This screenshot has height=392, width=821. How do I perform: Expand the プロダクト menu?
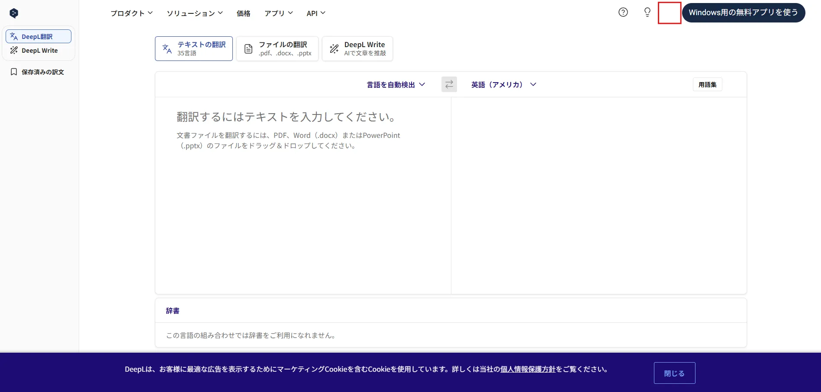(x=132, y=13)
